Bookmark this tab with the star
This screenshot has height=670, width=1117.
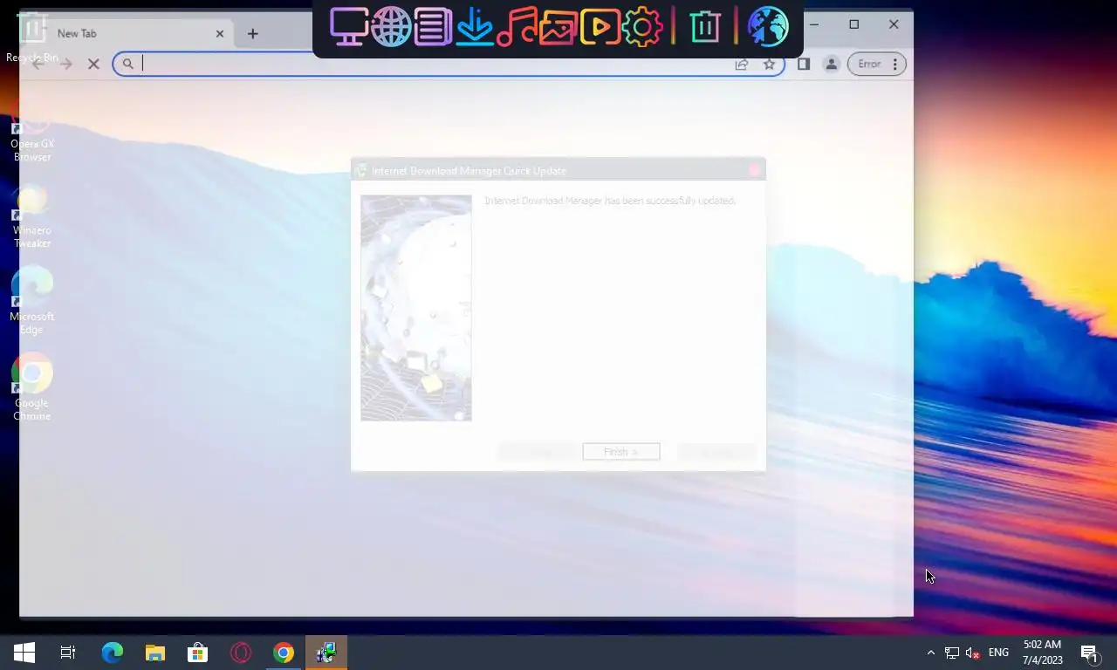click(x=769, y=64)
